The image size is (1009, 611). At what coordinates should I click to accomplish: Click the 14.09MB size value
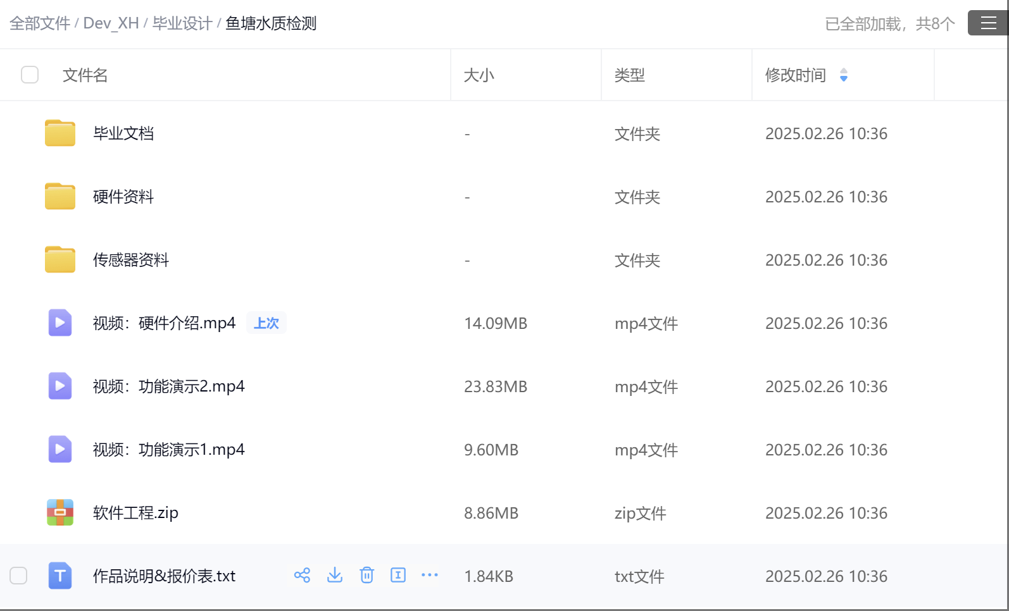pyautogui.click(x=496, y=323)
